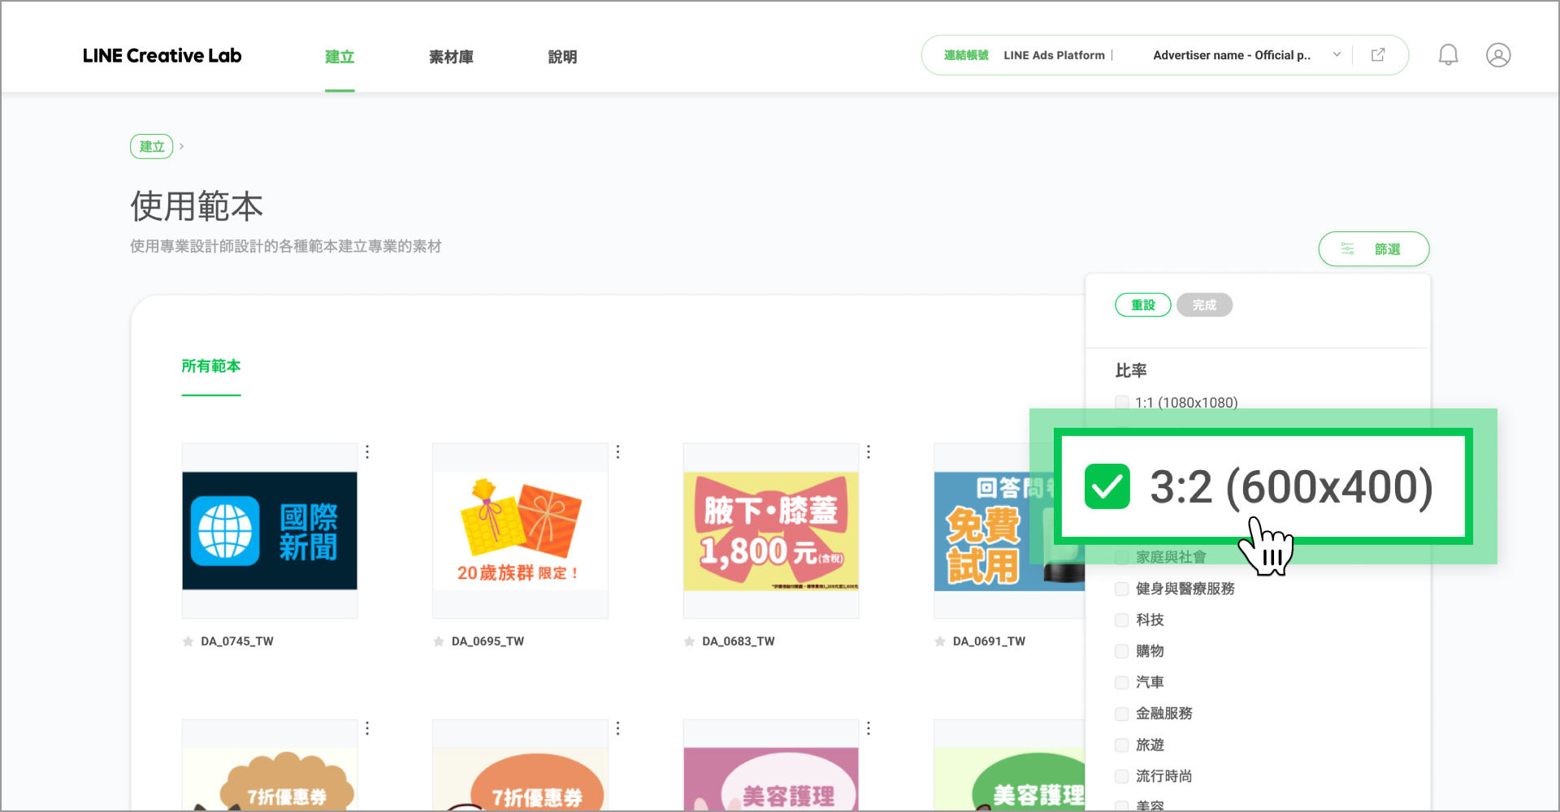Uncheck the 3:2 (600x400) ratio checkbox

click(1107, 486)
